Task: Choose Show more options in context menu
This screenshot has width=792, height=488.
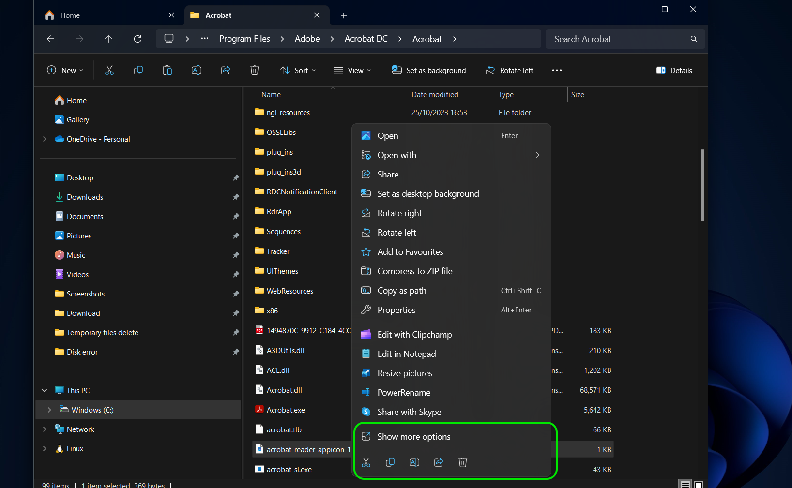Action: (414, 437)
